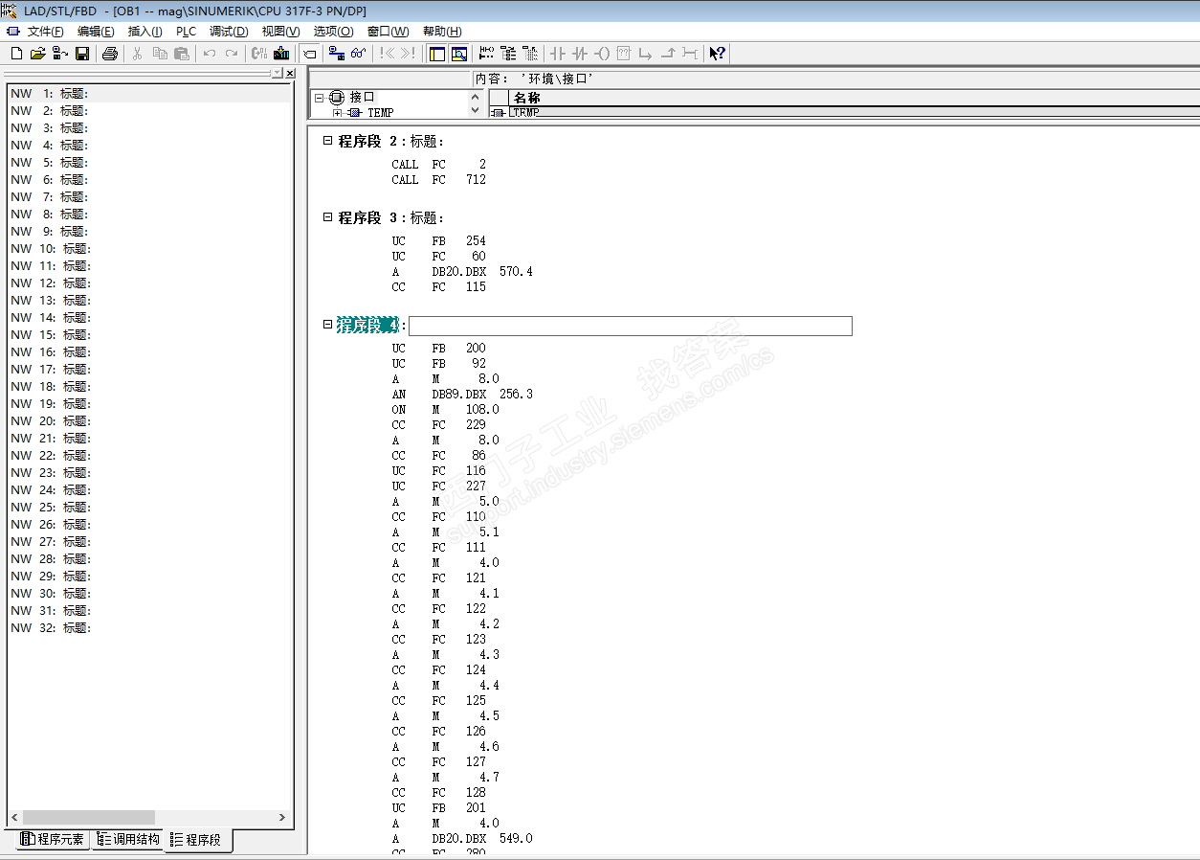
Task: Close the left overview panel
Action: tap(290, 73)
